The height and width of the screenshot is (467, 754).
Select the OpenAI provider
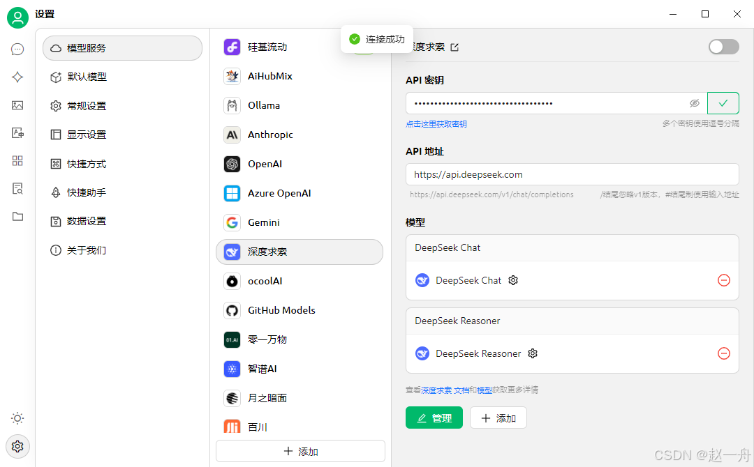point(299,164)
